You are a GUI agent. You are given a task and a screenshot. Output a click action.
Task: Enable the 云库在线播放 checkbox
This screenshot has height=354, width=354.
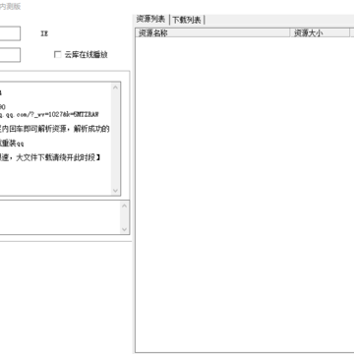coord(57,55)
